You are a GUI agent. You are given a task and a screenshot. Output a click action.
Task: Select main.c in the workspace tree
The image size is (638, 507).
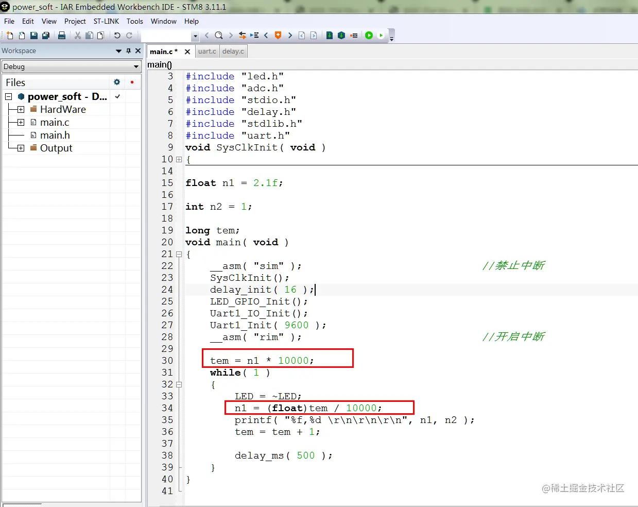point(55,123)
